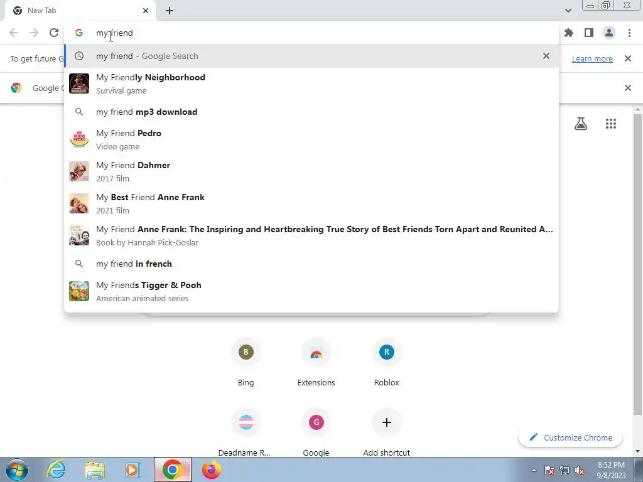This screenshot has height=482, width=643.
Task: Open the Roblox shortcut
Action: [x=387, y=362]
